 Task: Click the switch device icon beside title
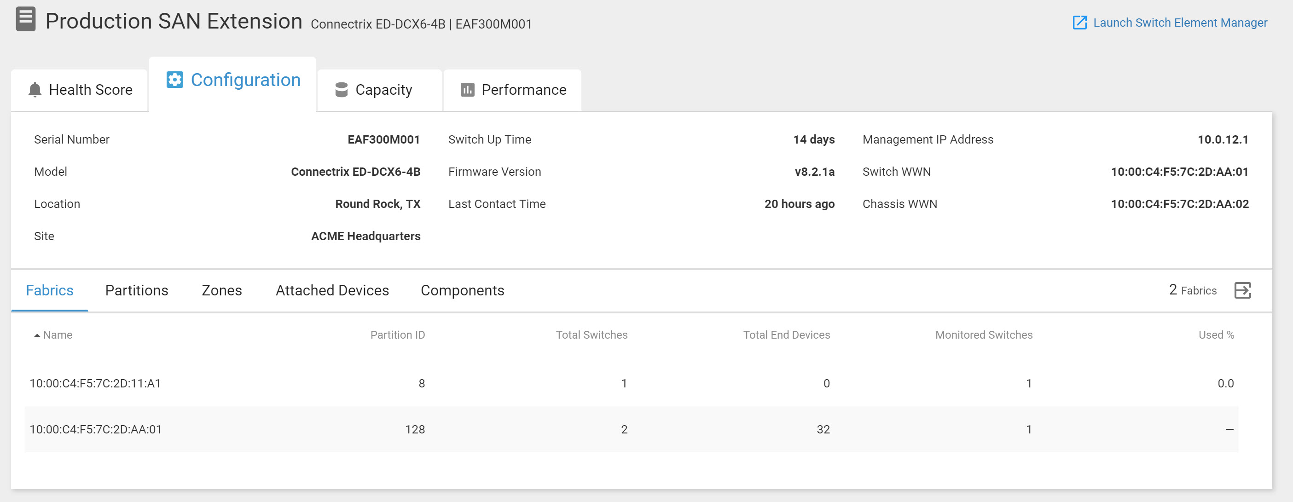pos(26,20)
